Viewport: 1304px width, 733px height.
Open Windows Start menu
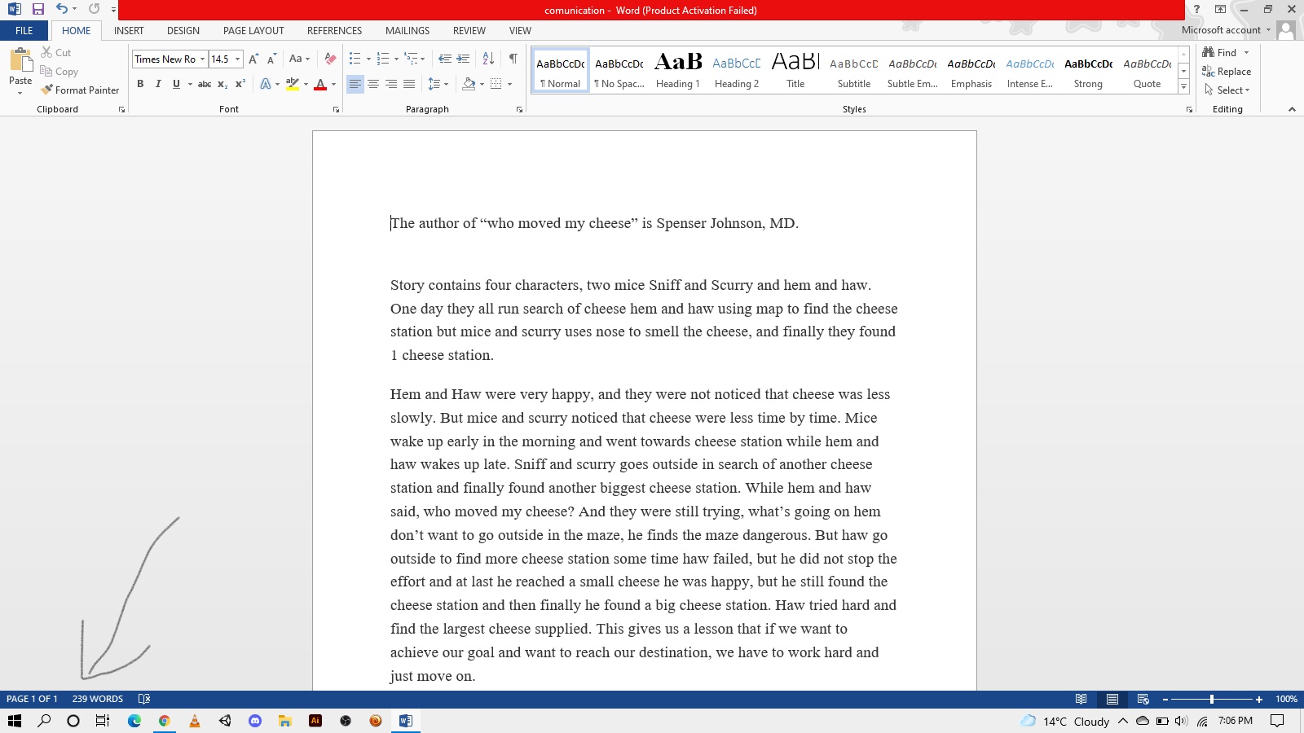coord(15,721)
